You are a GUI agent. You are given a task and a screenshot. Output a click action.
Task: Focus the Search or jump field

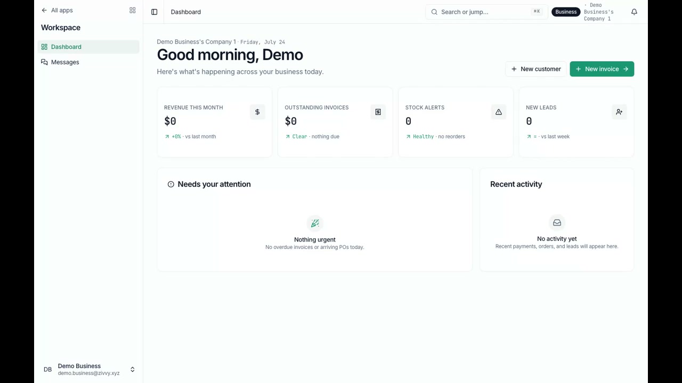click(x=486, y=12)
